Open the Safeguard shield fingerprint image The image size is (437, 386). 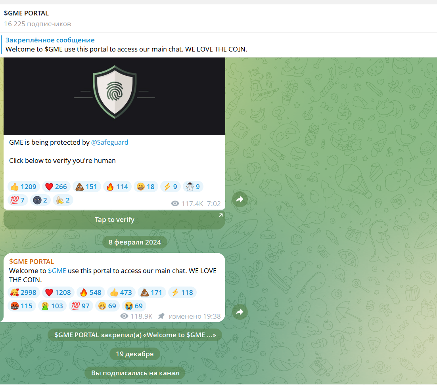click(x=114, y=96)
